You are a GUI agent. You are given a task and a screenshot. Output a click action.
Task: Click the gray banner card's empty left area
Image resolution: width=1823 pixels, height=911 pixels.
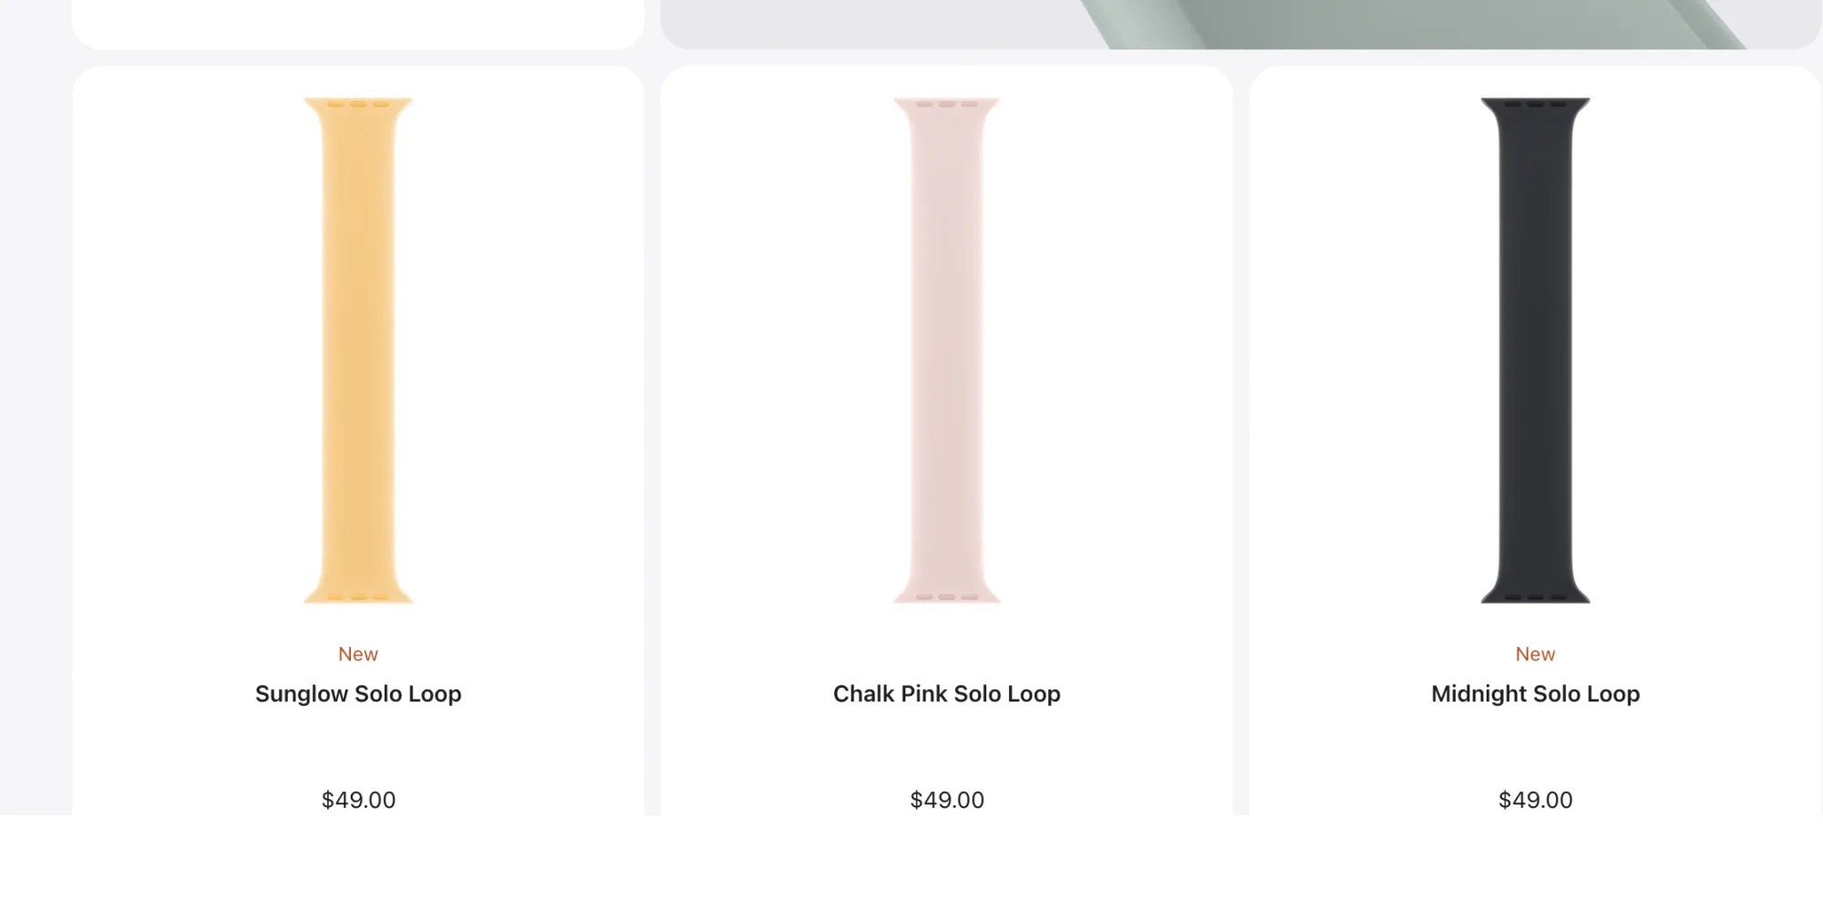point(866,24)
